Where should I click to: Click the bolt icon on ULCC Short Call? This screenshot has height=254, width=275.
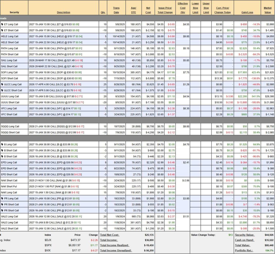[x=2, y=90]
